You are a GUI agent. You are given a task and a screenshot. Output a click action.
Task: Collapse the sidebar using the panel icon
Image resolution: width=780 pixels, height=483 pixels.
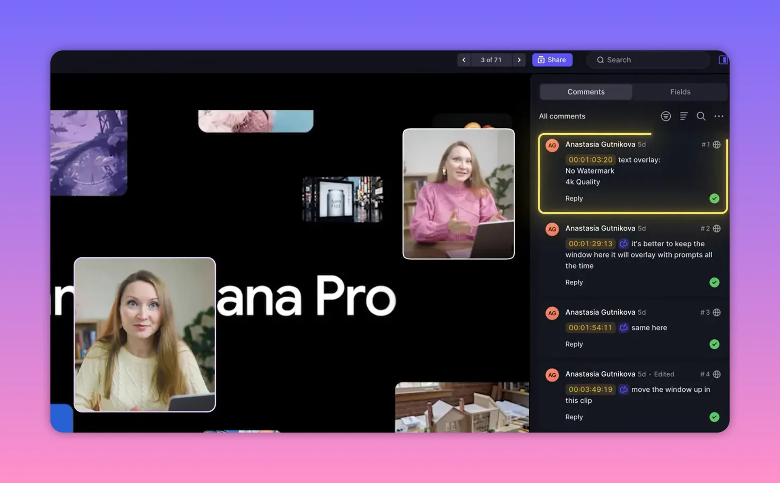click(x=723, y=59)
